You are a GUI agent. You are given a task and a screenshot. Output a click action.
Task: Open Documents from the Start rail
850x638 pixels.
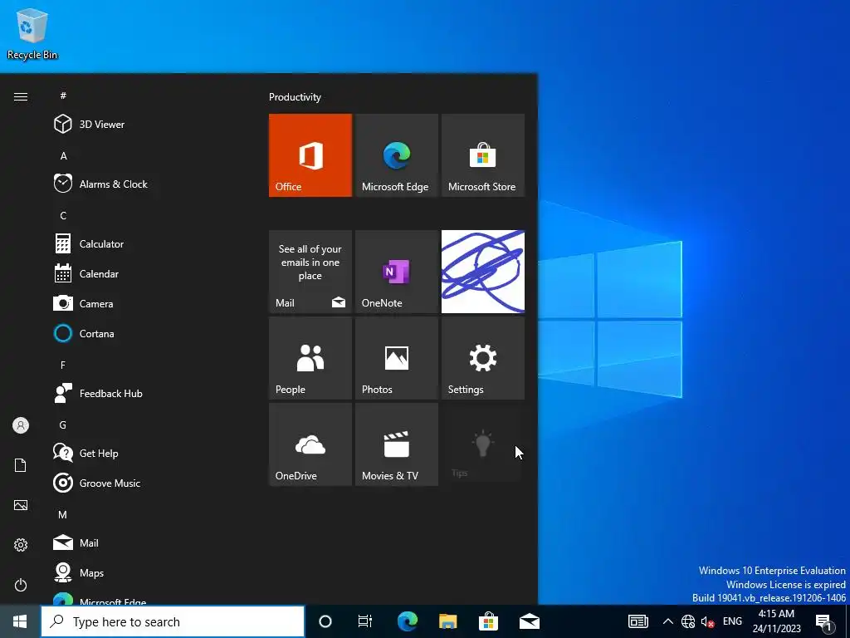[x=21, y=465]
